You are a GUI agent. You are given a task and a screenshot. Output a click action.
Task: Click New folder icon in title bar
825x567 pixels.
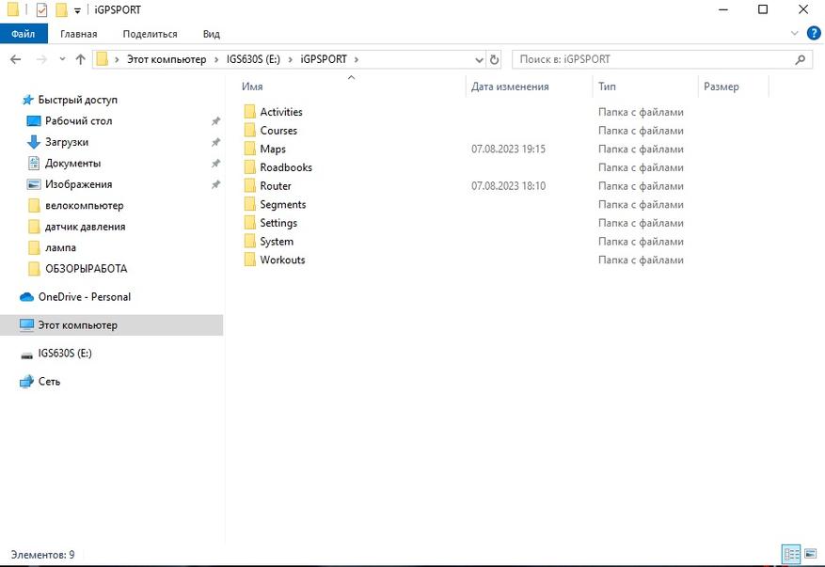[x=61, y=10]
